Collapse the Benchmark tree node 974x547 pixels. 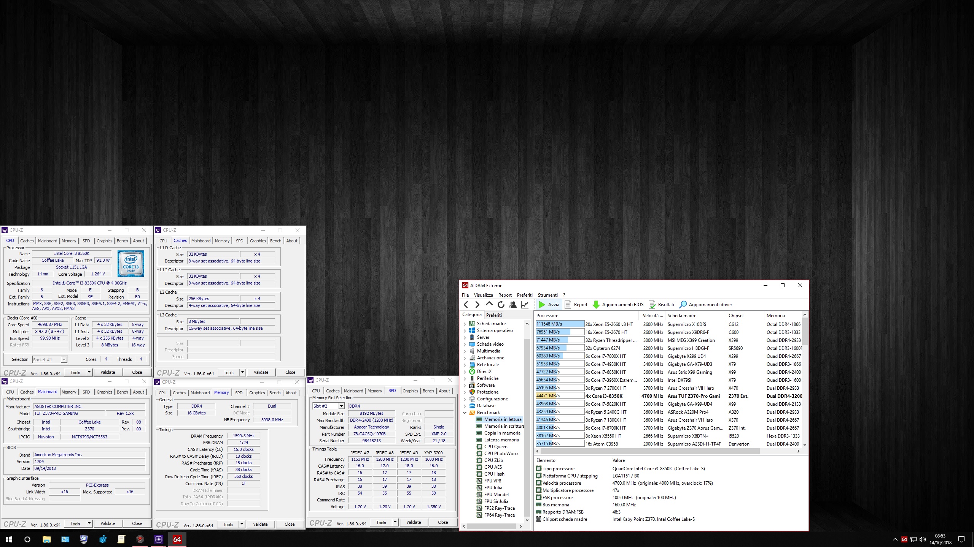pos(465,413)
